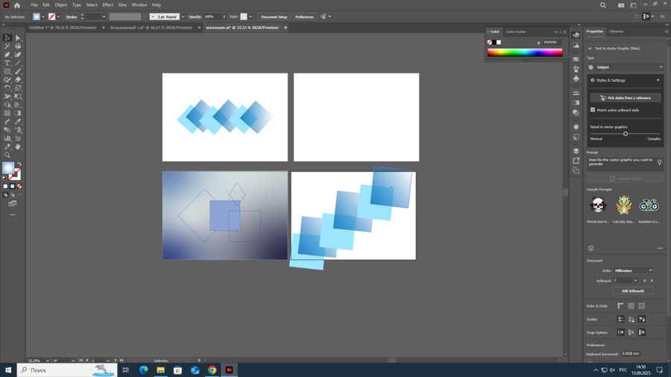Open the Effect menu
The width and height of the screenshot is (671, 377).
(107, 5)
